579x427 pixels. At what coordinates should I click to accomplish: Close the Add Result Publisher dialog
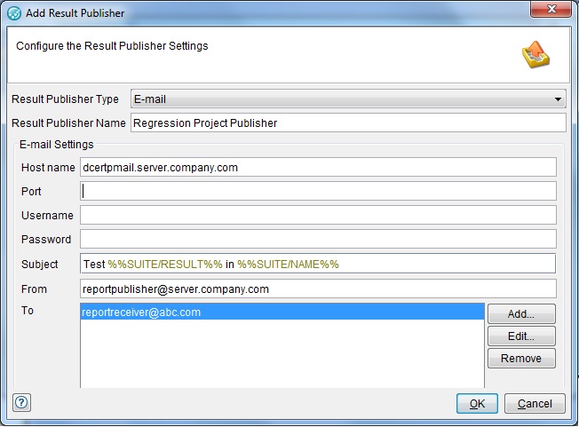point(551,9)
